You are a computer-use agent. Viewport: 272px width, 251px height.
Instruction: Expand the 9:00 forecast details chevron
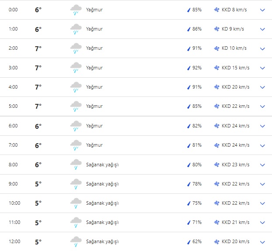click(x=262, y=184)
